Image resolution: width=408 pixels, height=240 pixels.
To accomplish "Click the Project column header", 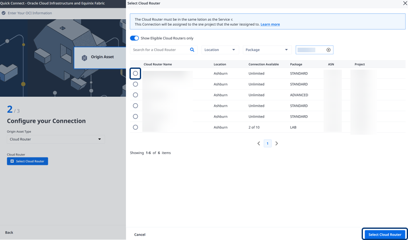I will coord(360,64).
